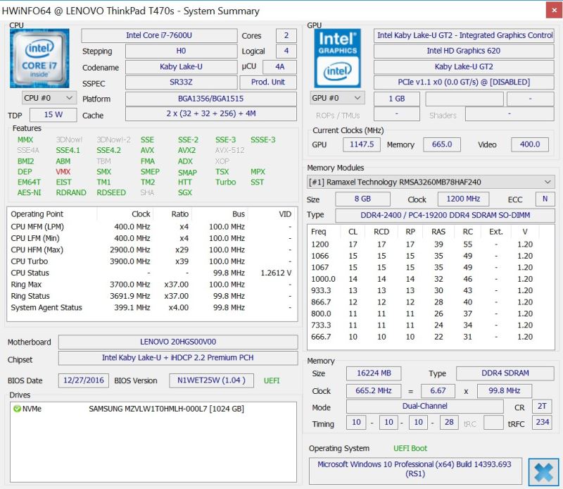Click the Operating System Windows 10 field

[415, 470]
